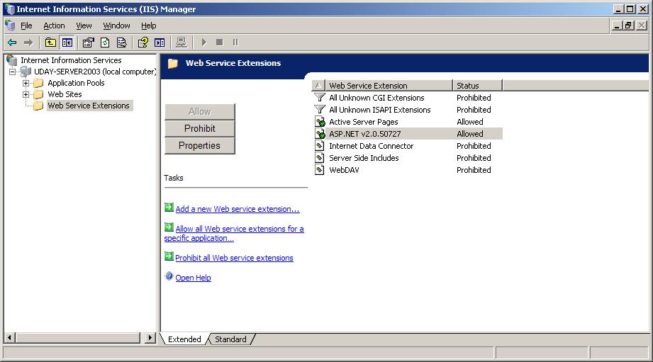The width and height of the screenshot is (653, 362).
Task: Click the Properties toolbar icon
Action: [x=88, y=43]
